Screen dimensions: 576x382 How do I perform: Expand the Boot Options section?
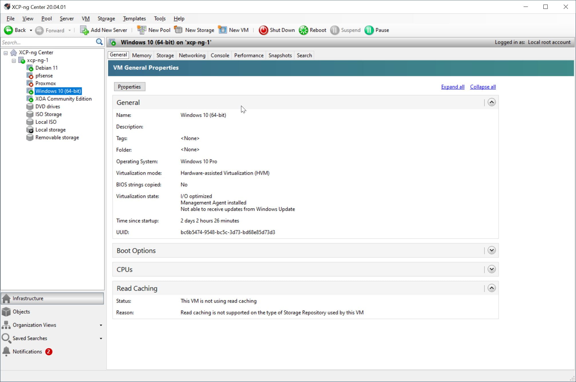[x=491, y=250]
